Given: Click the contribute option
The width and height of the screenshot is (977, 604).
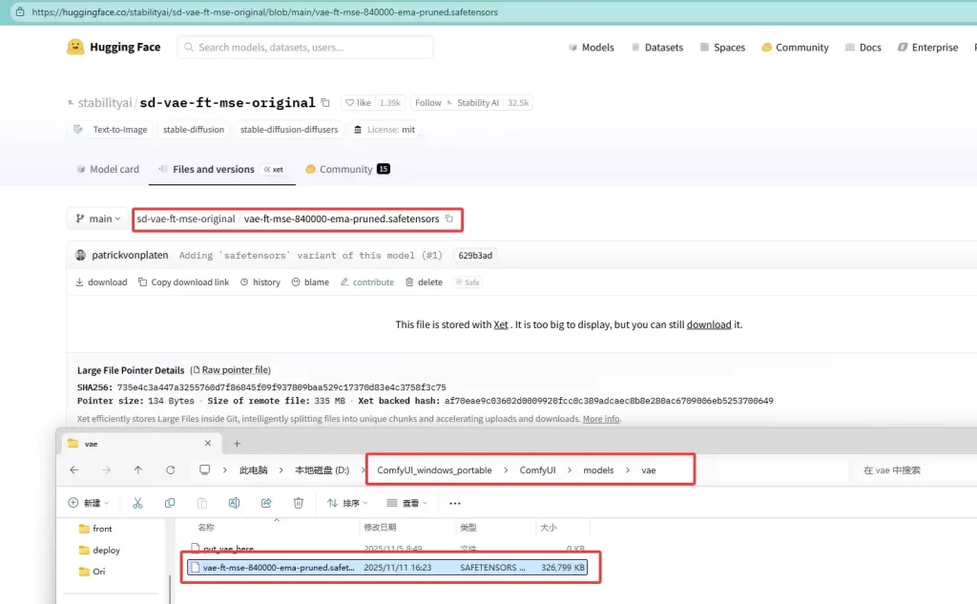Looking at the screenshot, I should 367,282.
